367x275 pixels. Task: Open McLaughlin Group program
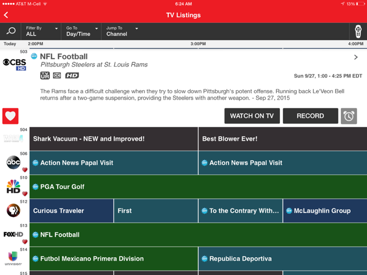325,211
